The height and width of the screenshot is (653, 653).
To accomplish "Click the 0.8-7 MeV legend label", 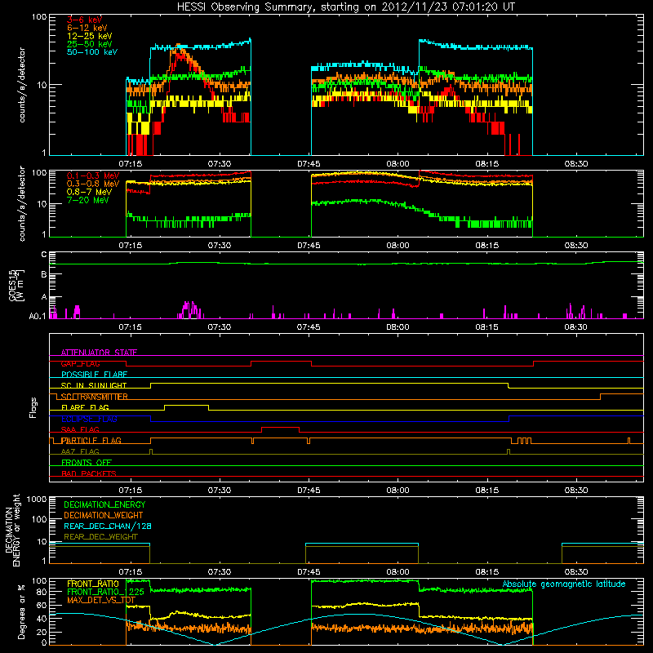I will pyautogui.click(x=90, y=193).
